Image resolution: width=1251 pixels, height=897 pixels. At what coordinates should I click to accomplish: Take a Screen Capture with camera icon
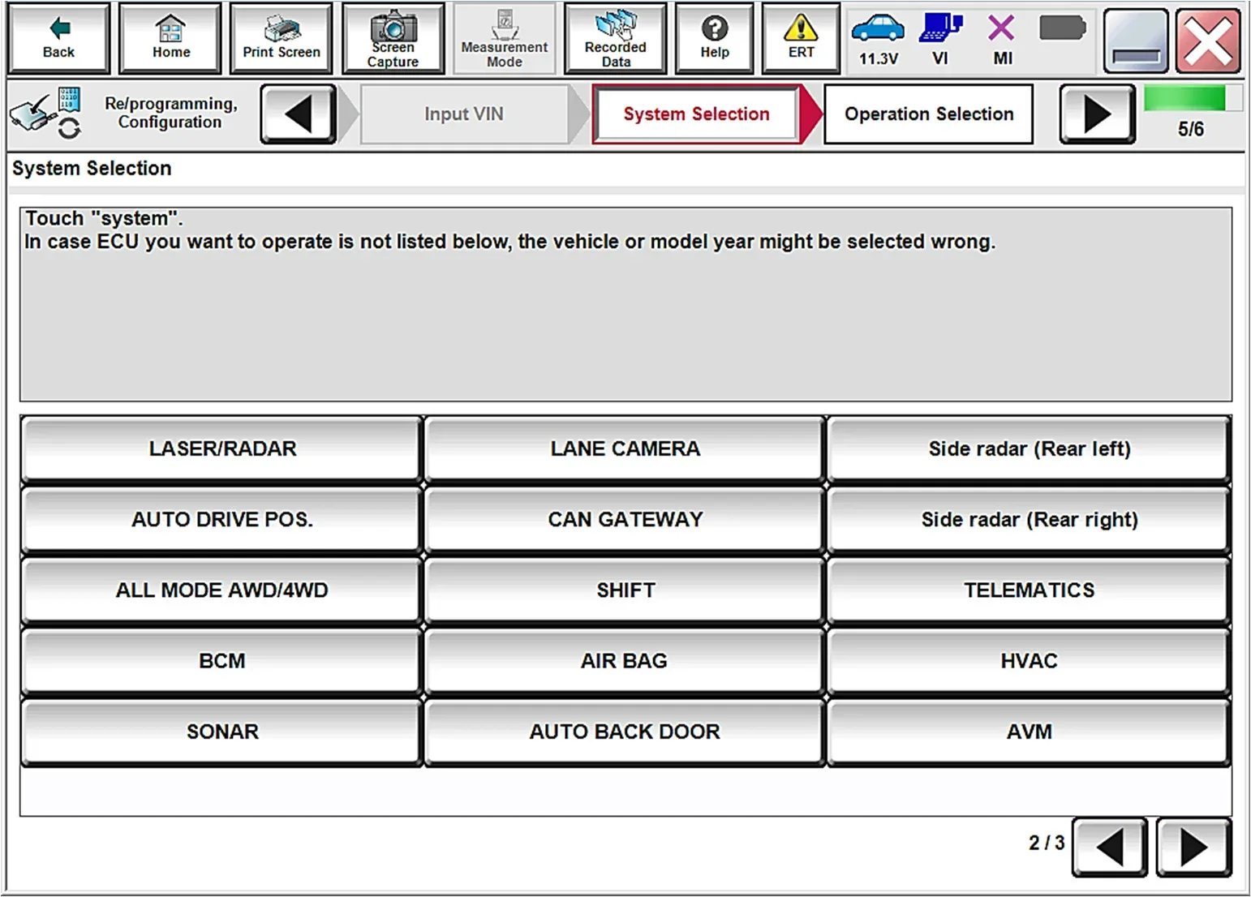(x=393, y=38)
